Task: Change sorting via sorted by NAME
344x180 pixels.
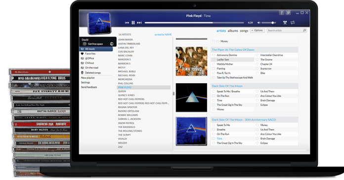Action: tap(163, 35)
